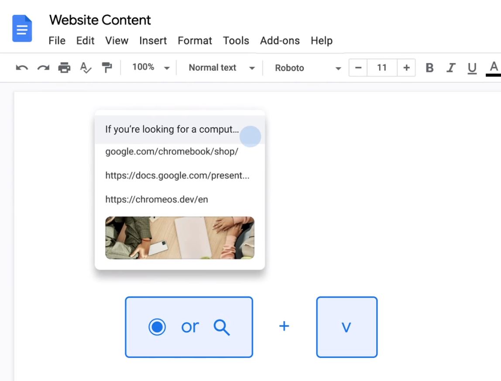501x381 pixels.
Task: Increase font size with plus button
Action: 406,68
